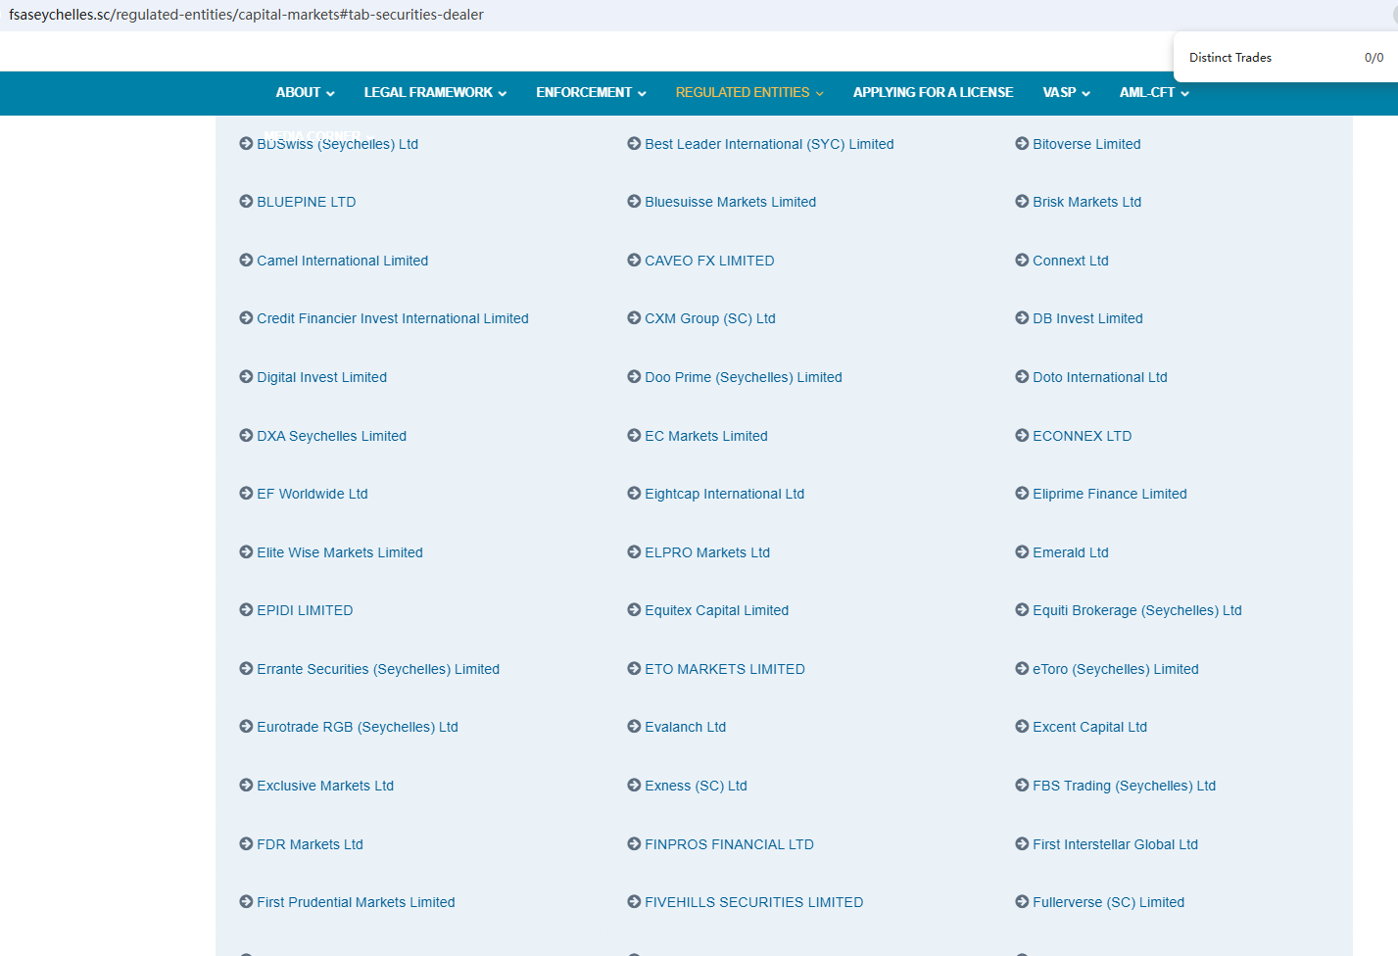Open Fullerverse (SC) Limited link
Viewport: 1398px width, 956px height.
click(1108, 902)
